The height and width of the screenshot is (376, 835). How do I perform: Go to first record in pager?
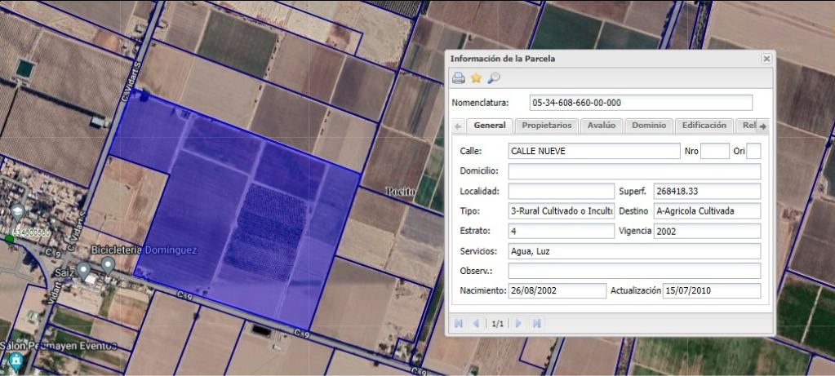(x=459, y=323)
